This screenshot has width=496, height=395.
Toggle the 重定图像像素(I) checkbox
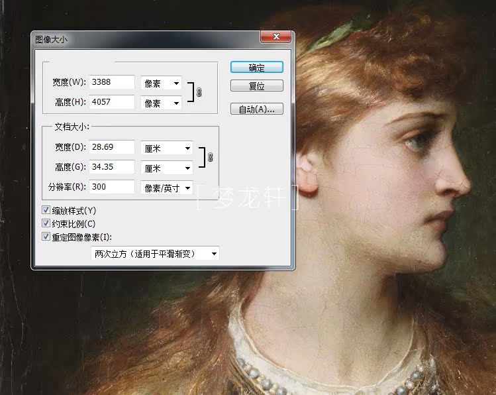pos(46,237)
